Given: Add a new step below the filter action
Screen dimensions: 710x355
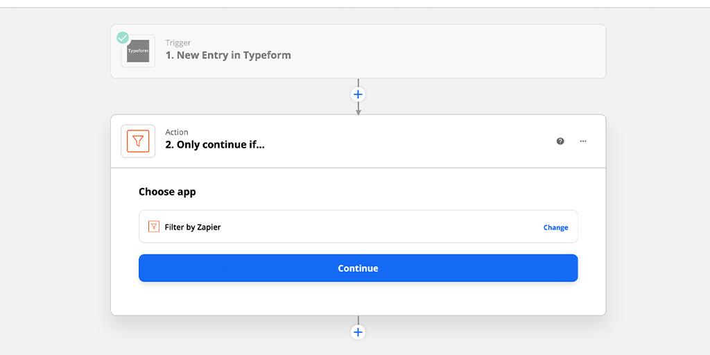Looking at the screenshot, I should 358,332.
